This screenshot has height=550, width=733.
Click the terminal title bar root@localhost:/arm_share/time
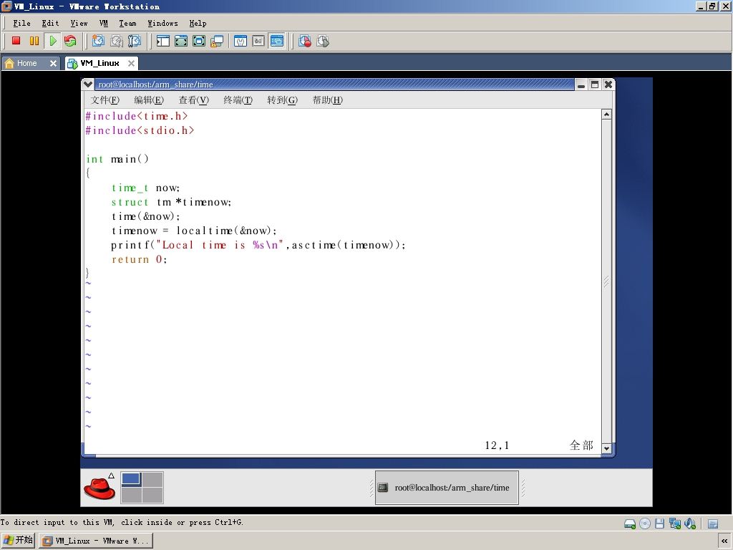[334, 85]
